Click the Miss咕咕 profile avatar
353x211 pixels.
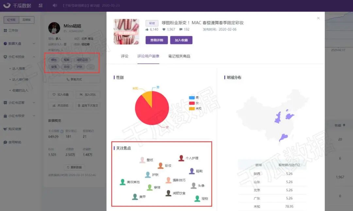54,28
